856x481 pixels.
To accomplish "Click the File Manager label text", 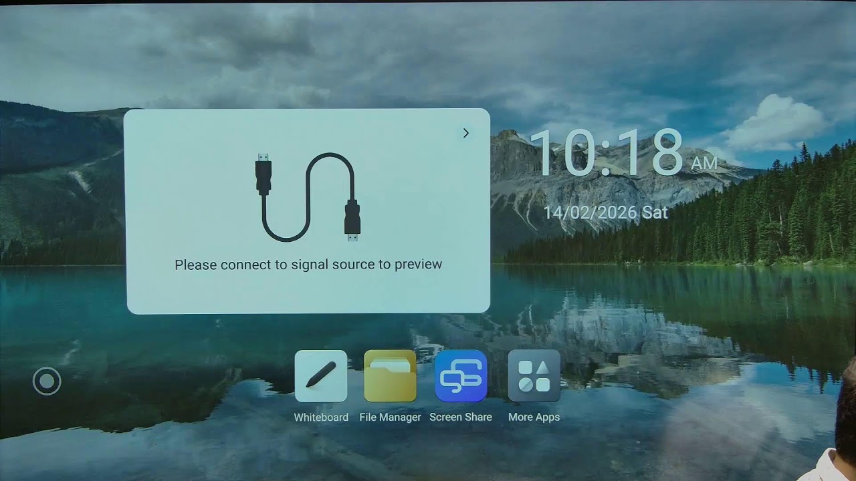I will (391, 417).
